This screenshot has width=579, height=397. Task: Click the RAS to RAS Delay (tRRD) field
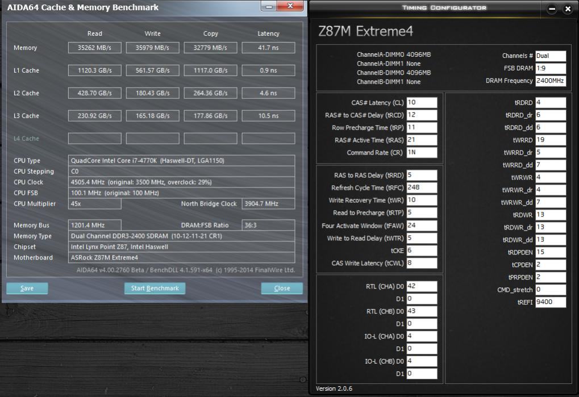pos(422,175)
